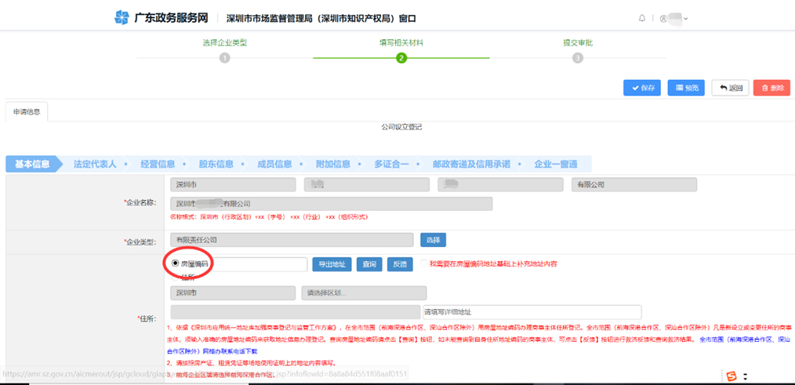
Task: Click the 广东政务服务网 logo
Action: pyautogui.click(x=162, y=17)
